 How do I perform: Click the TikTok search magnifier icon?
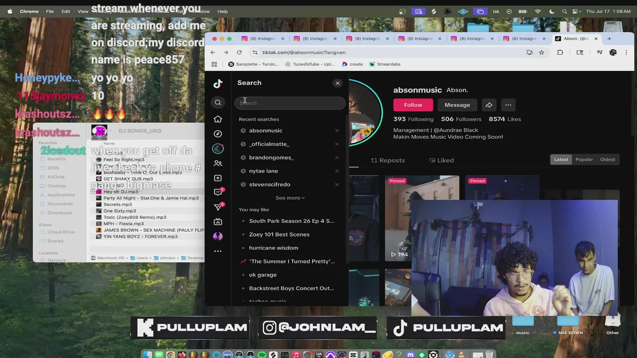click(218, 102)
